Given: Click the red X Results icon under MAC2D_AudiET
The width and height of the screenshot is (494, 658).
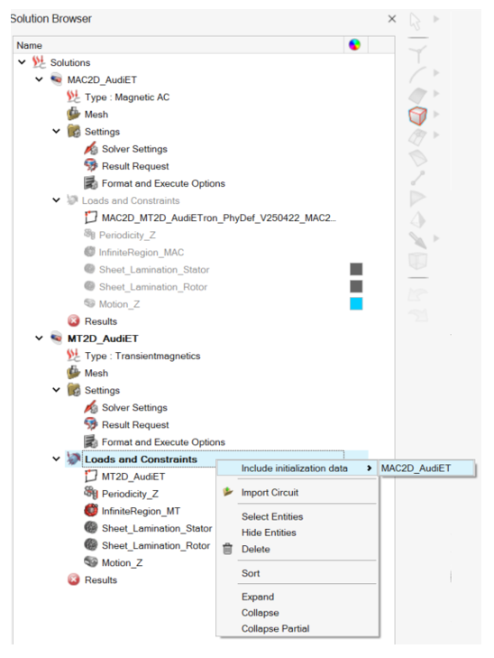Looking at the screenshot, I should click(73, 321).
